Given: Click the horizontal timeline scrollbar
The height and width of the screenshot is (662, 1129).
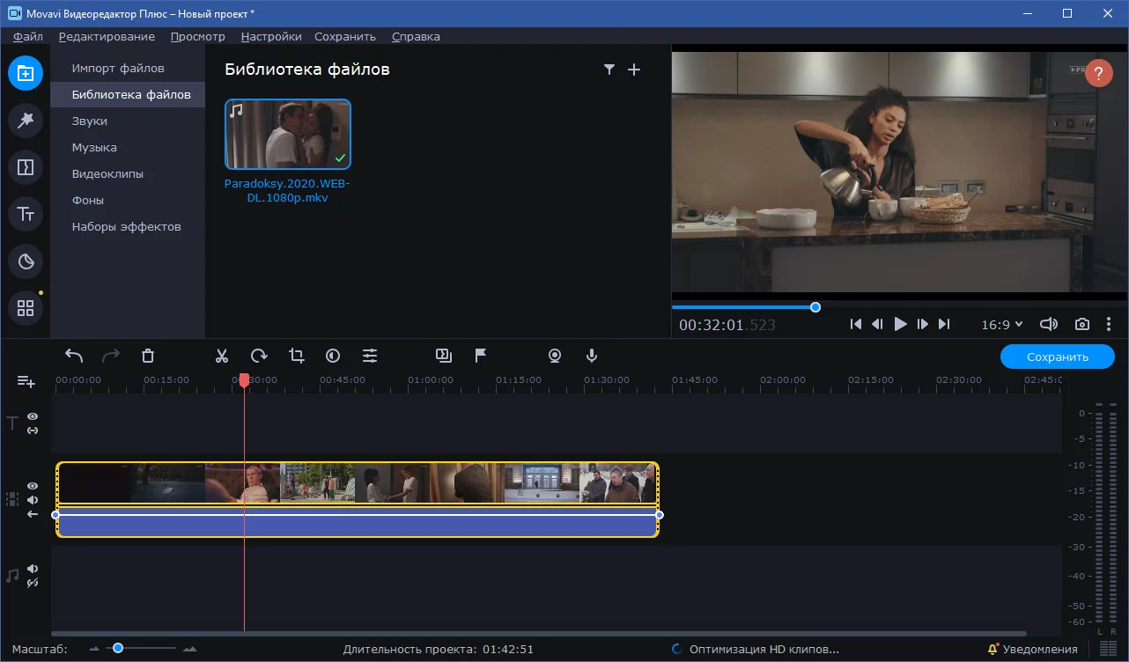Looking at the screenshot, I should pos(539,634).
